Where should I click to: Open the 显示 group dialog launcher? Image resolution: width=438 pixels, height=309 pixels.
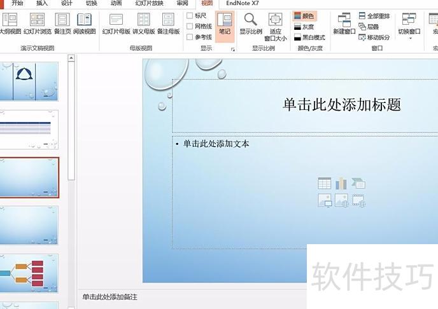tap(233, 50)
